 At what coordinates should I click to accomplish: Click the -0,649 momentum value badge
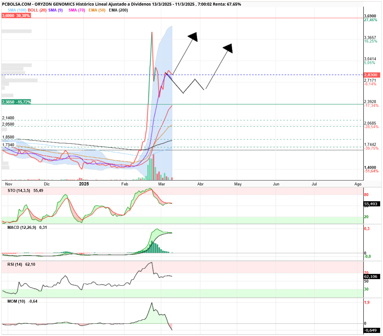[x=372, y=330]
